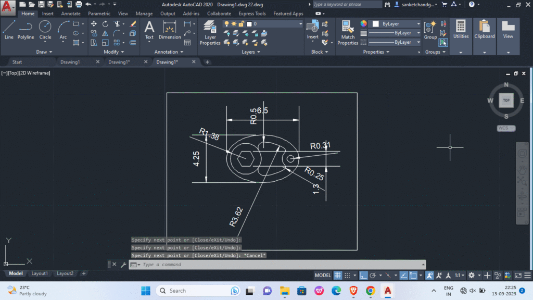Select the Text annotation tool
The image size is (533, 300).
[149, 30]
